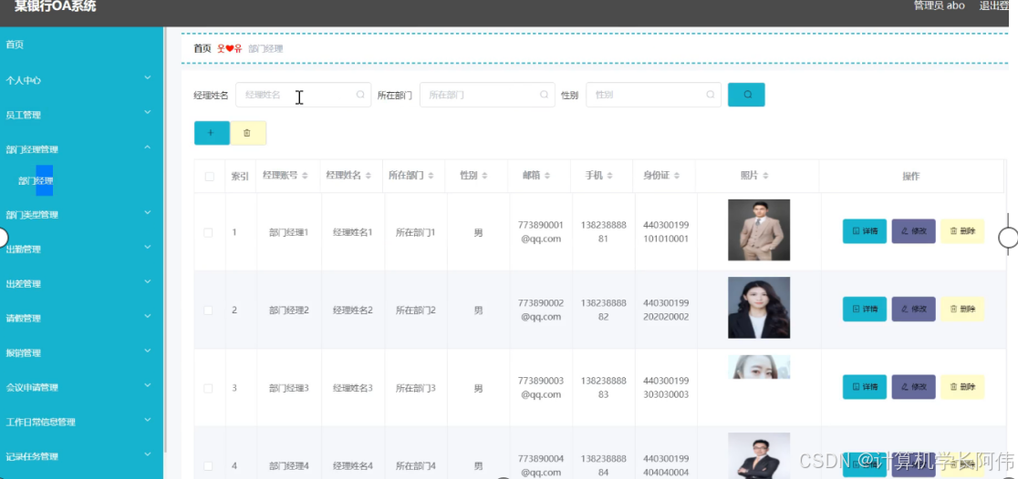Focus the 经理姓名 search input
The width and height of the screenshot is (1018, 479).
click(303, 95)
